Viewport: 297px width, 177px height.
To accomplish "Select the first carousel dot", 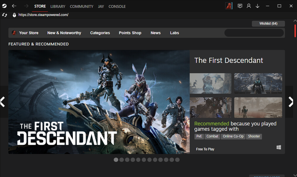I will tap(116, 160).
